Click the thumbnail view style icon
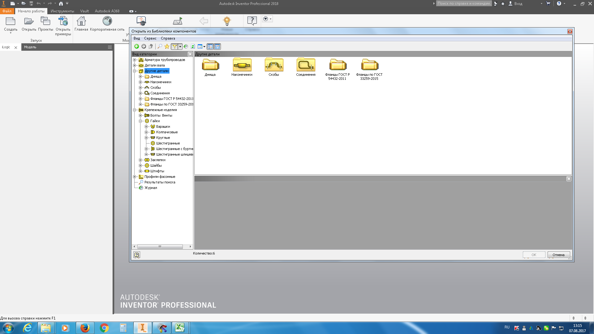Image resolution: width=594 pixels, height=334 pixels. 200,46
